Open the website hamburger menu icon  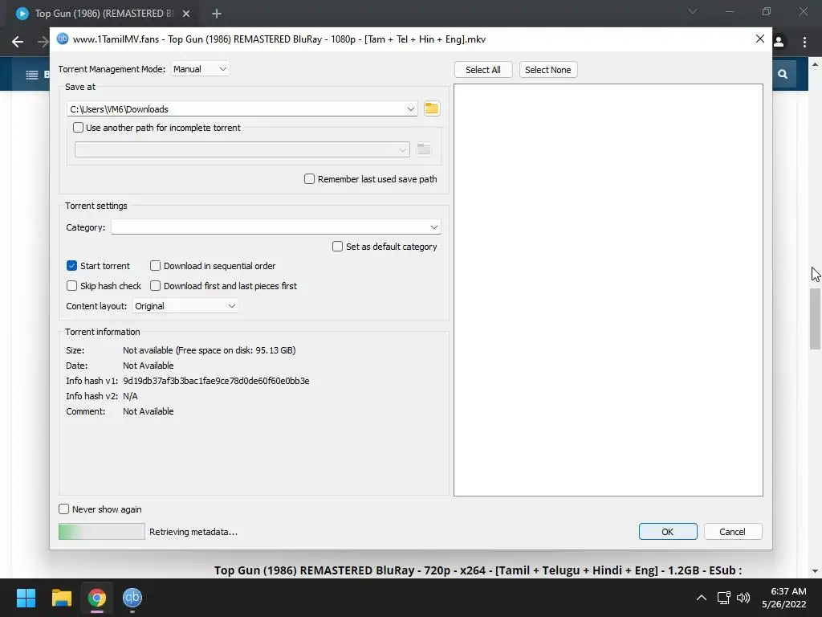point(32,75)
